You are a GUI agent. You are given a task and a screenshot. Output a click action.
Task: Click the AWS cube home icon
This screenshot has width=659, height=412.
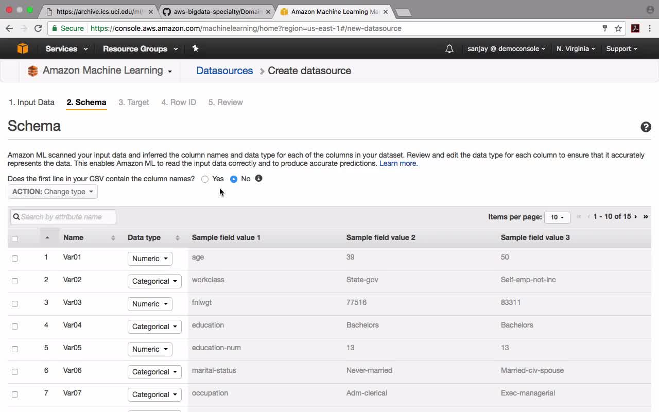23,48
